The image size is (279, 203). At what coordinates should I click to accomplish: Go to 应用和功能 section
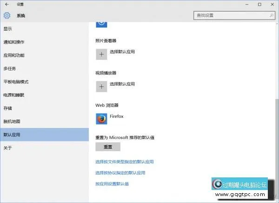point(14,56)
